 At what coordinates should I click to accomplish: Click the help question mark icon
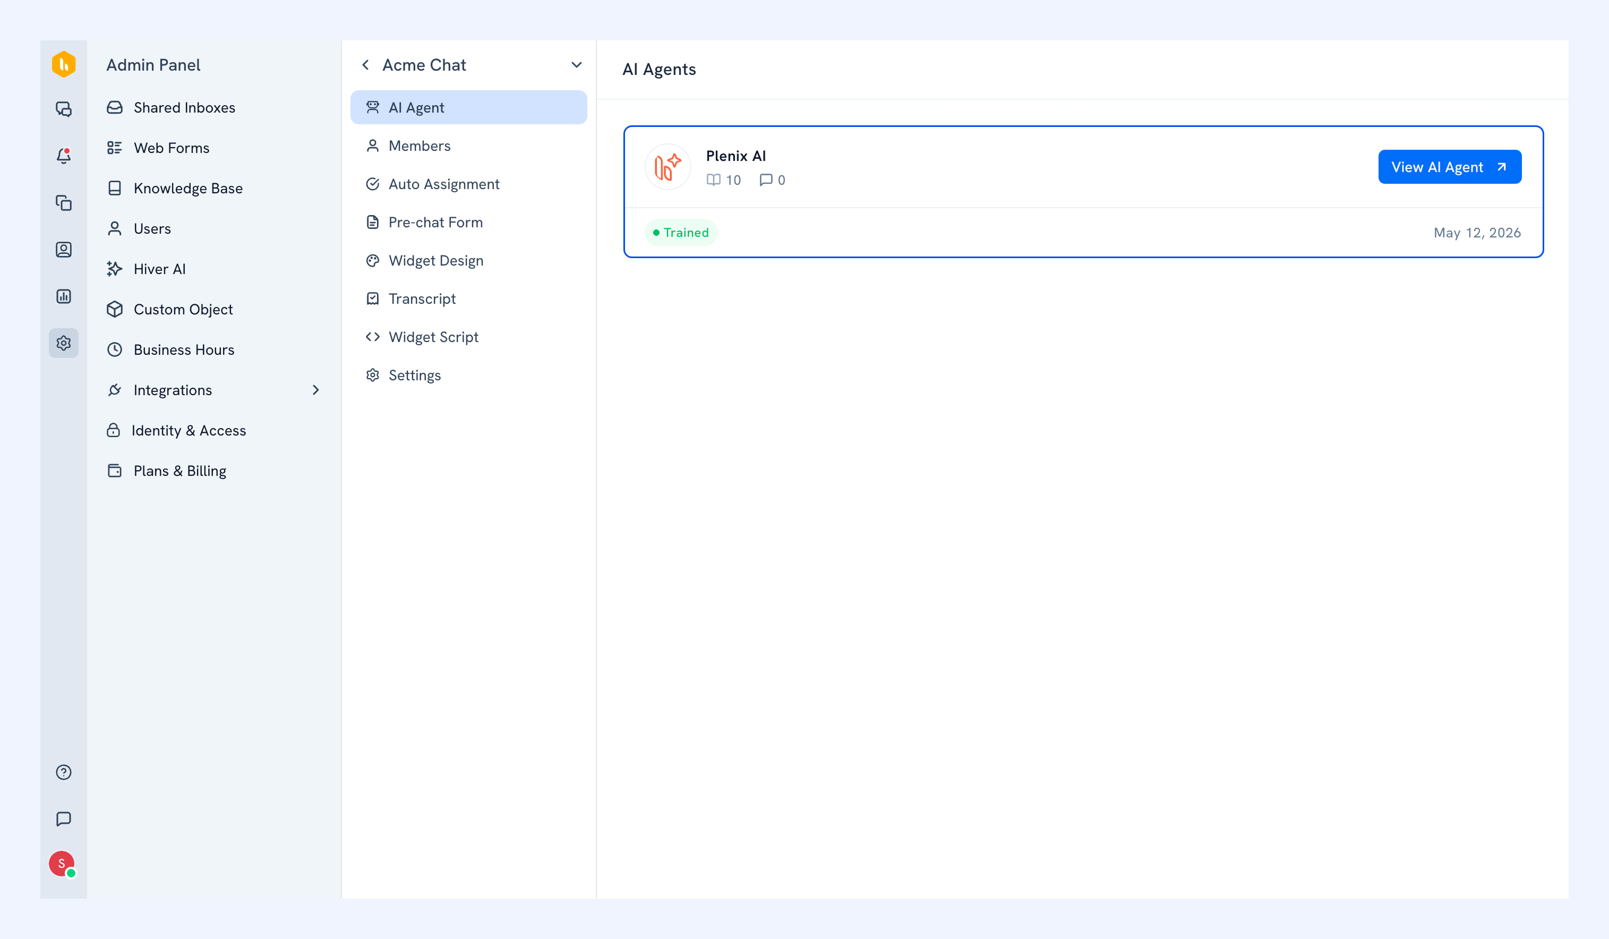point(63,772)
